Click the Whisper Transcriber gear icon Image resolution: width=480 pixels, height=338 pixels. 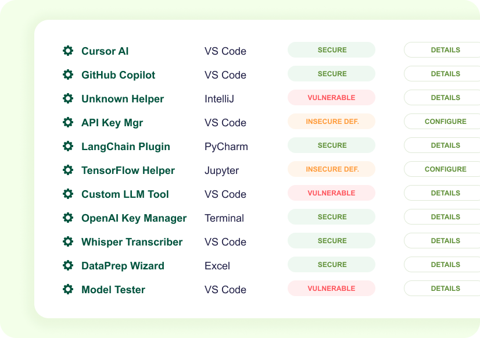point(68,241)
